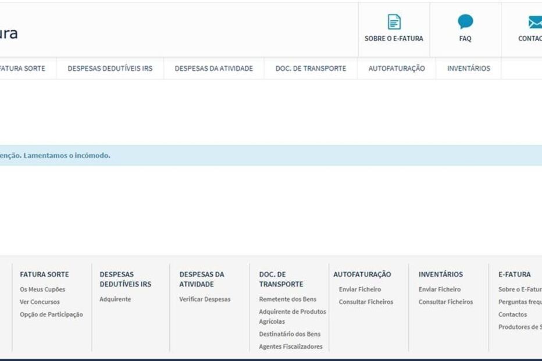Select the DOC. DE TRANSPORTE menu
This screenshot has width=542, height=361.
(x=309, y=68)
